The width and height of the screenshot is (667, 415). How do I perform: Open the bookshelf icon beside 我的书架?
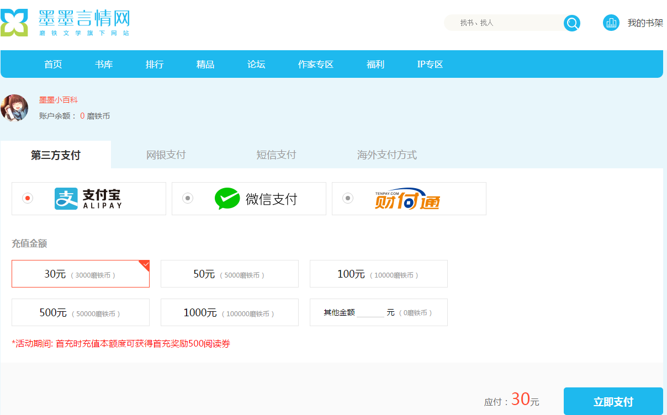(x=611, y=23)
